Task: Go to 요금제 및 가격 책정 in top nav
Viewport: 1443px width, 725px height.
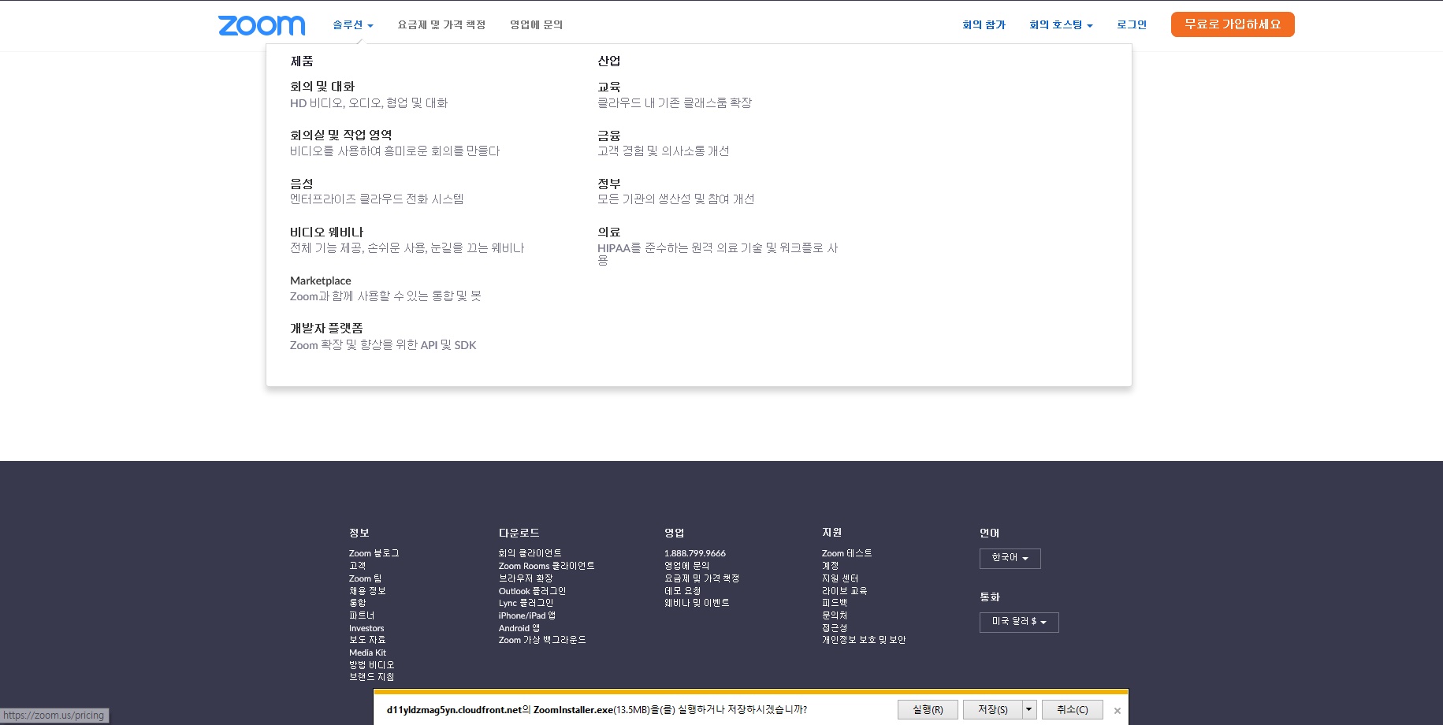Action: click(441, 25)
